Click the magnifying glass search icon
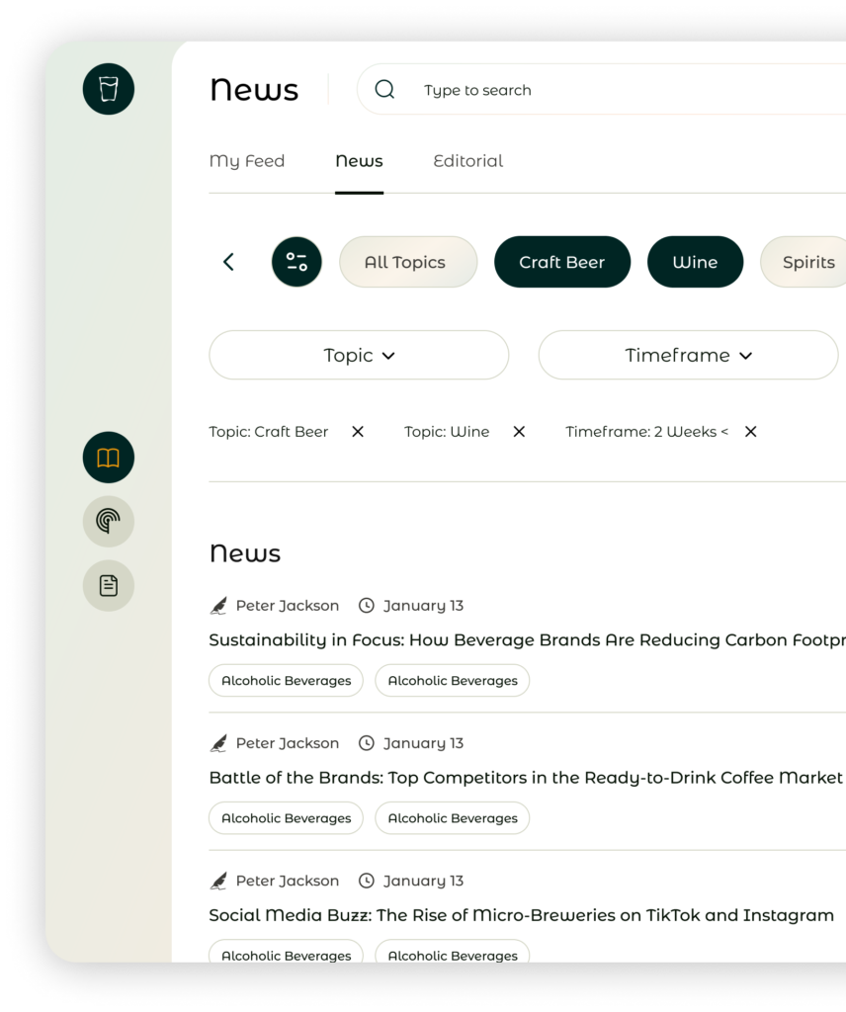 [x=384, y=90]
